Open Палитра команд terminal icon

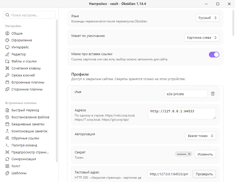pyautogui.click(x=7, y=145)
